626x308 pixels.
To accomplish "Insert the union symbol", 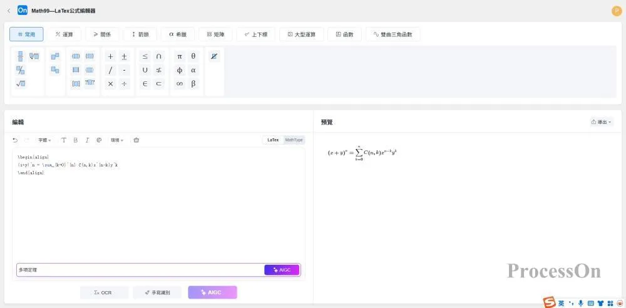I will 145,70.
